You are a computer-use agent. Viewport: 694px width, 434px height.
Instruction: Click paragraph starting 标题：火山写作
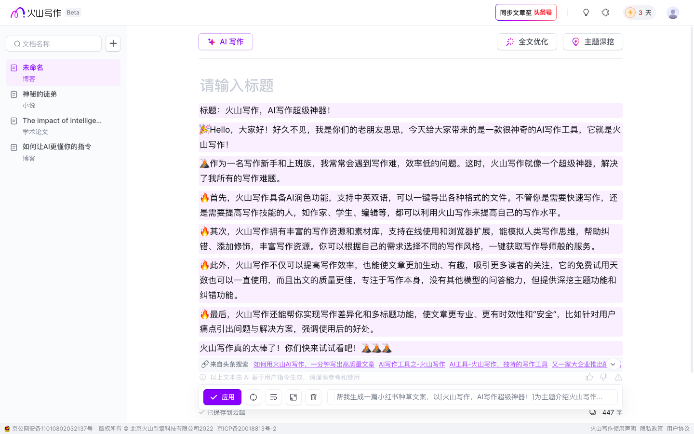pyautogui.click(x=411, y=110)
